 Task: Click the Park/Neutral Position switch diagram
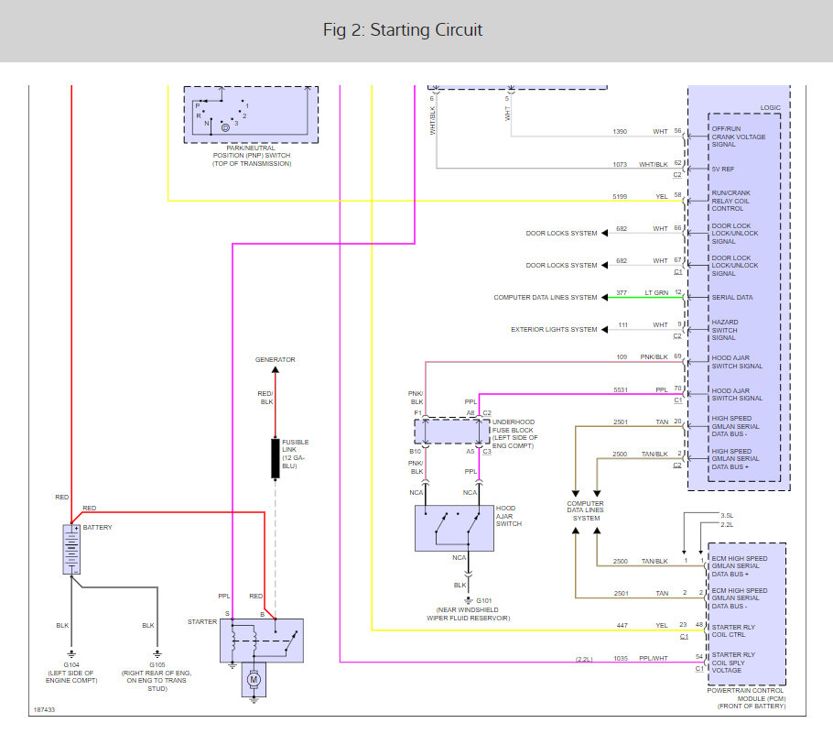[251, 115]
